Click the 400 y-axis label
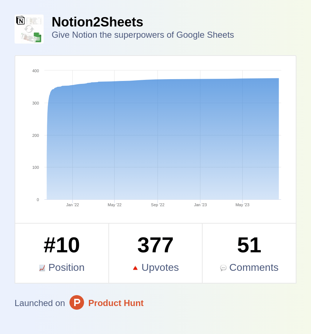 point(36,71)
